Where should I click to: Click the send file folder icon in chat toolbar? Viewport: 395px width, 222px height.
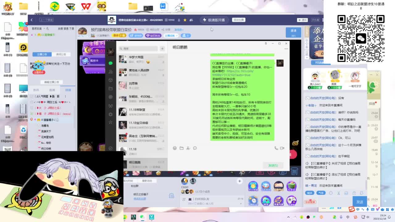[x=181, y=148]
